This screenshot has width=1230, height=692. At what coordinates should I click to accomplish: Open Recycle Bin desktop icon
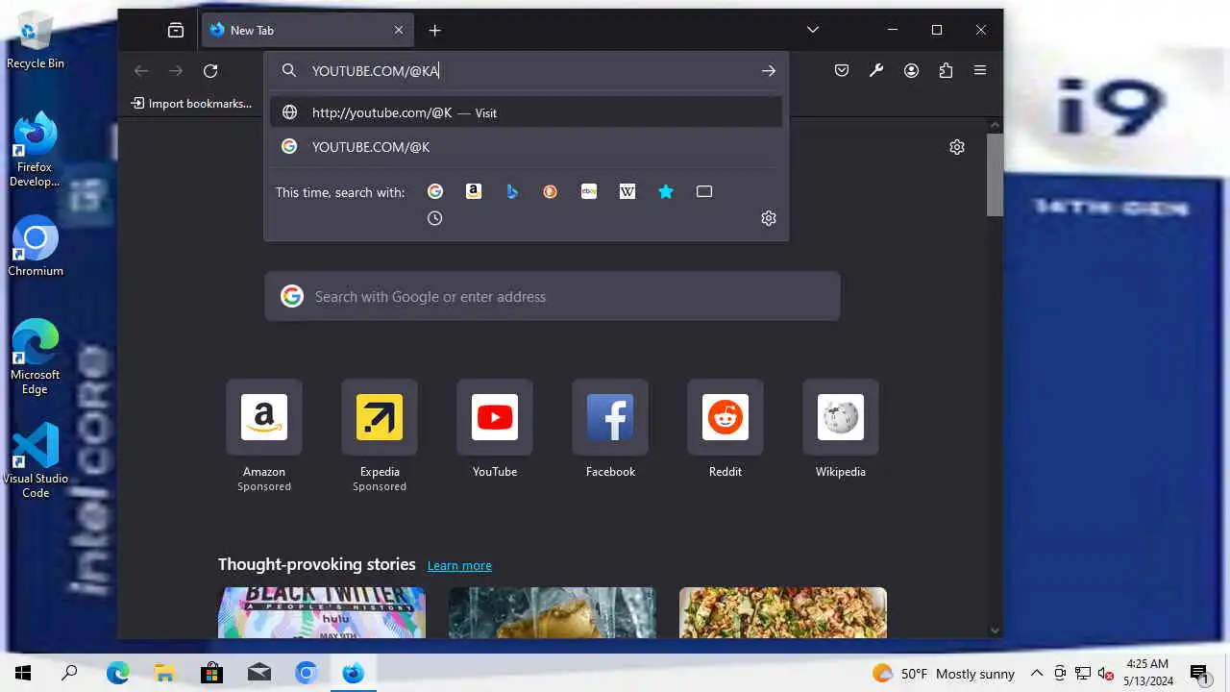(36, 40)
